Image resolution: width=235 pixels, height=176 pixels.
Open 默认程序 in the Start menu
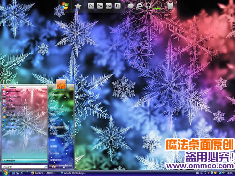point(55,153)
